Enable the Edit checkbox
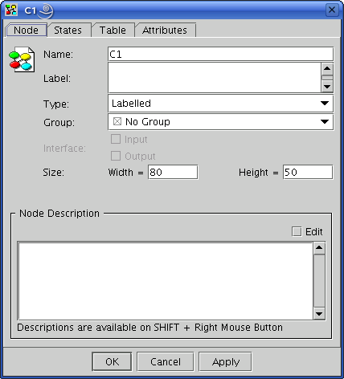The height and width of the screenshot is (379, 344). [297, 232]
